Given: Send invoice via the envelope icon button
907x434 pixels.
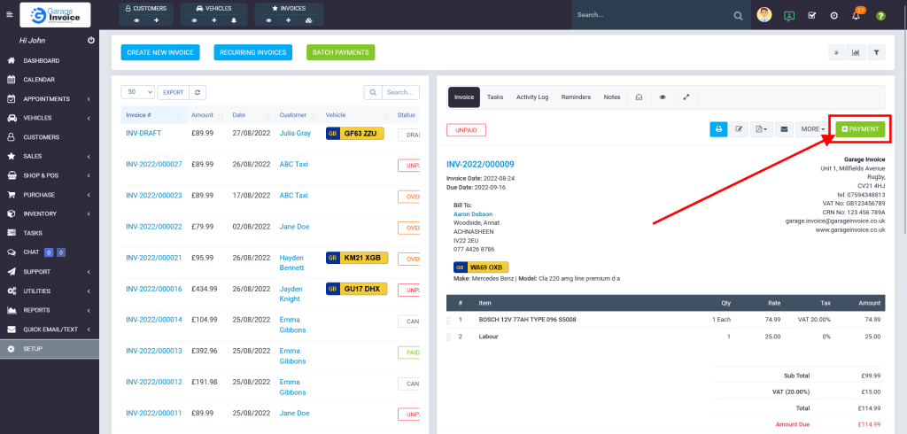Looking at the screenshot, I should [x=783, y=129].
